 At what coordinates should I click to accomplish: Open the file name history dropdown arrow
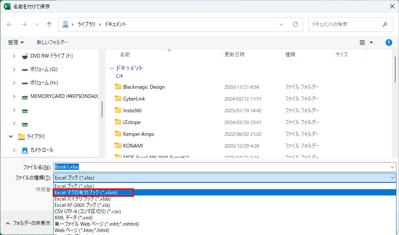pos(393,167)
